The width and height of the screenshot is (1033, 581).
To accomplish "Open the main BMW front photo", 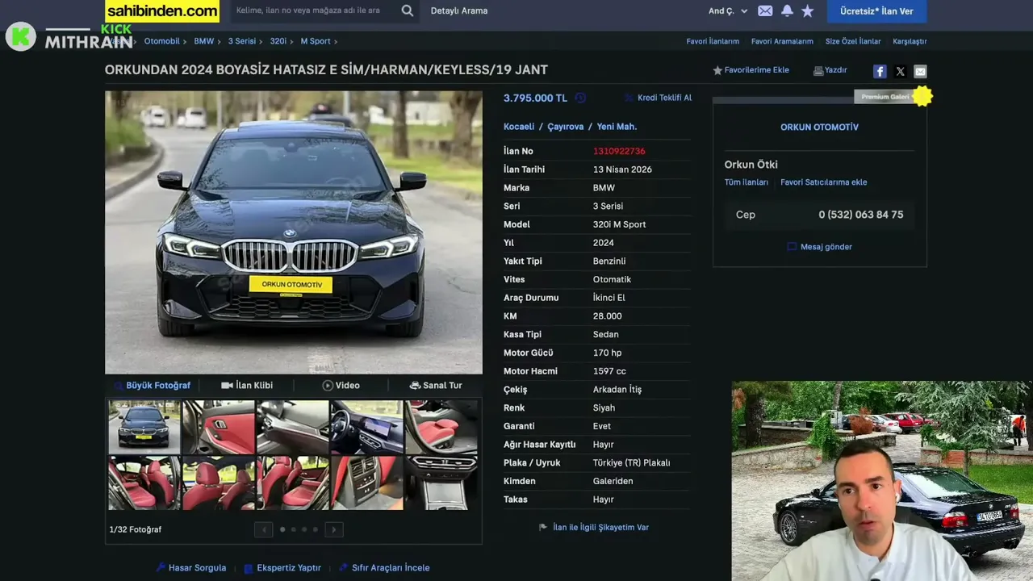I will click(x=294, y=232).
